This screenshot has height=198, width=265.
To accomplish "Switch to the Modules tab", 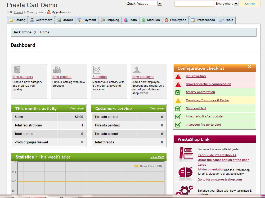I will pos(151,20).
